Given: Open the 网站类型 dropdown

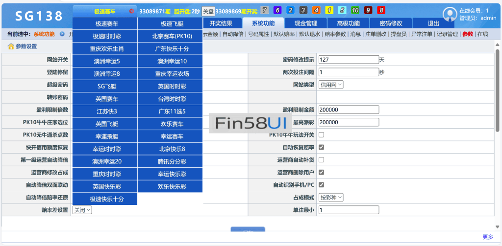Looking at the screenshot, I should (331, 85).
